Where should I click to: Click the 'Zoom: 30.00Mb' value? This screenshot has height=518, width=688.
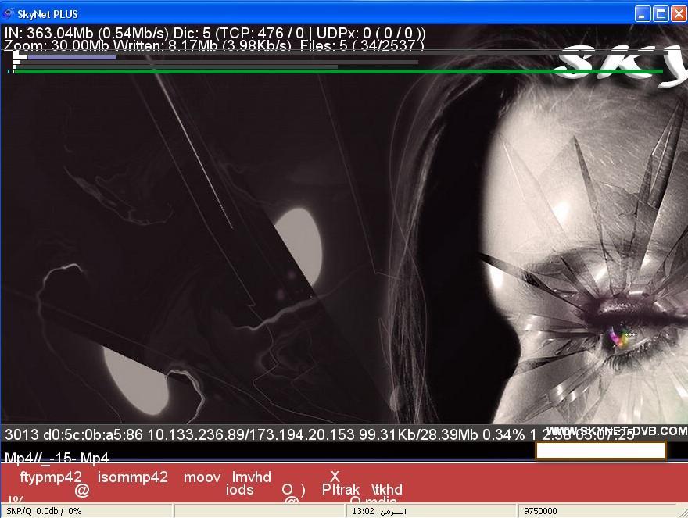click(x=57, y=45)
